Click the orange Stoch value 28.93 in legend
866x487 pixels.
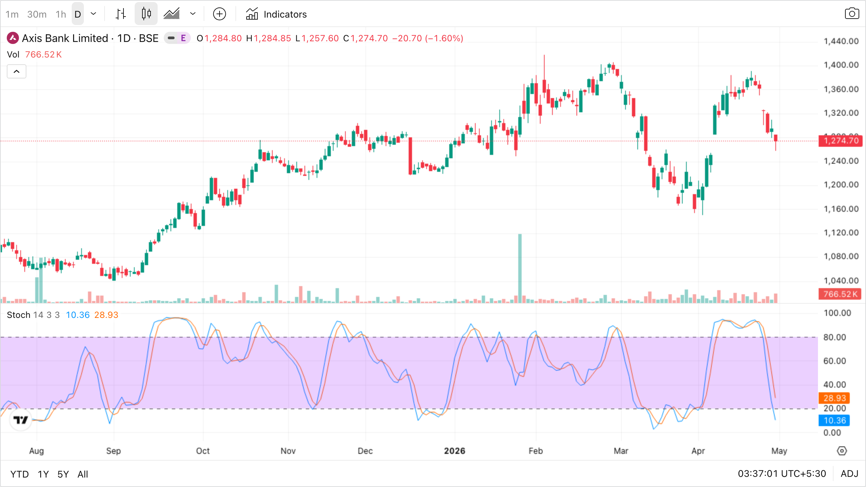(x=106, y=315)
